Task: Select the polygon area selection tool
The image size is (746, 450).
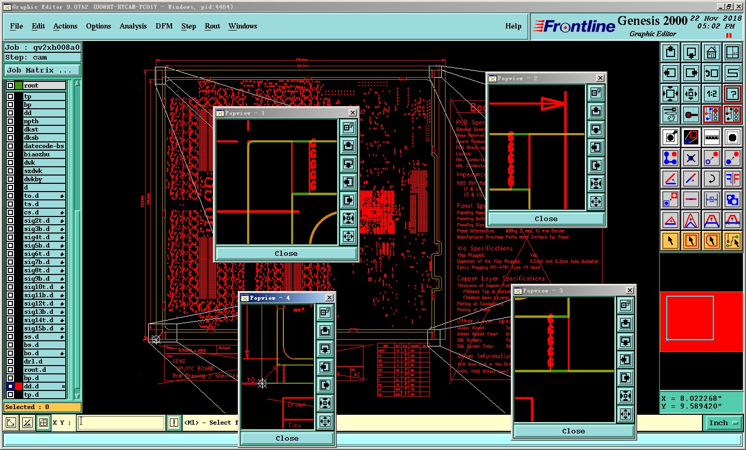Action: 712,241
